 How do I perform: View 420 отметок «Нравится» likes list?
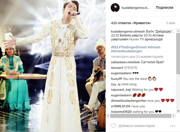point(131,23)
